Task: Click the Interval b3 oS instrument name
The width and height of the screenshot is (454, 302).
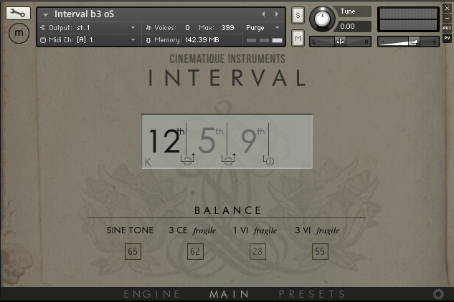Action: (84, 14)
